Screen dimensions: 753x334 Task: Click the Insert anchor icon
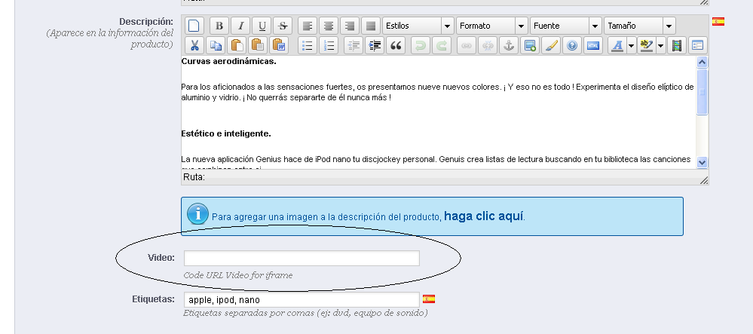pyautogui.click(x=509, y=46)
